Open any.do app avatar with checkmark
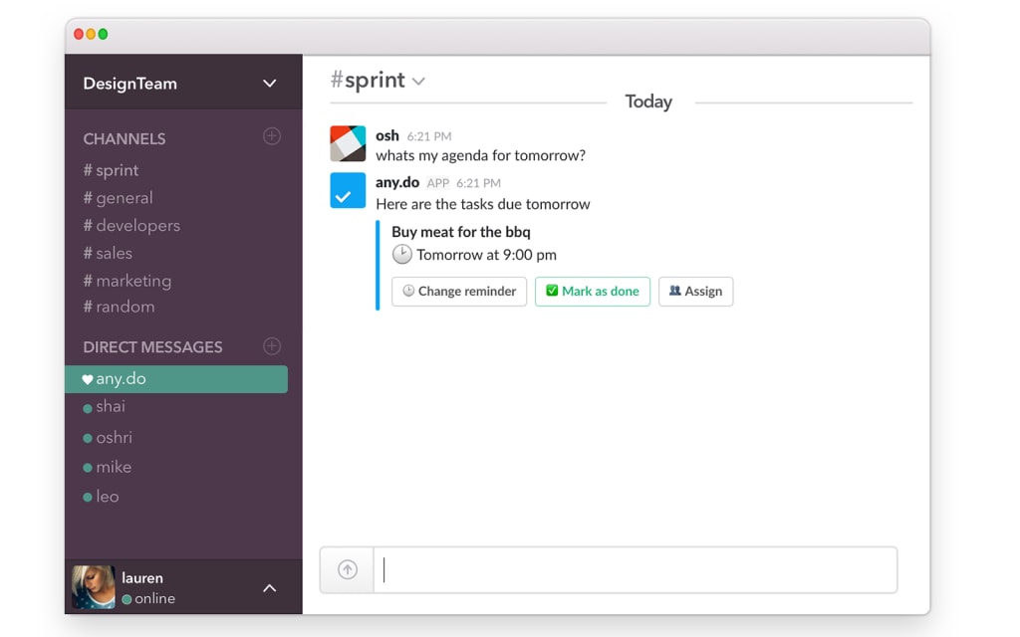Viewport: 1020px width, 637px height. [348, 190]
